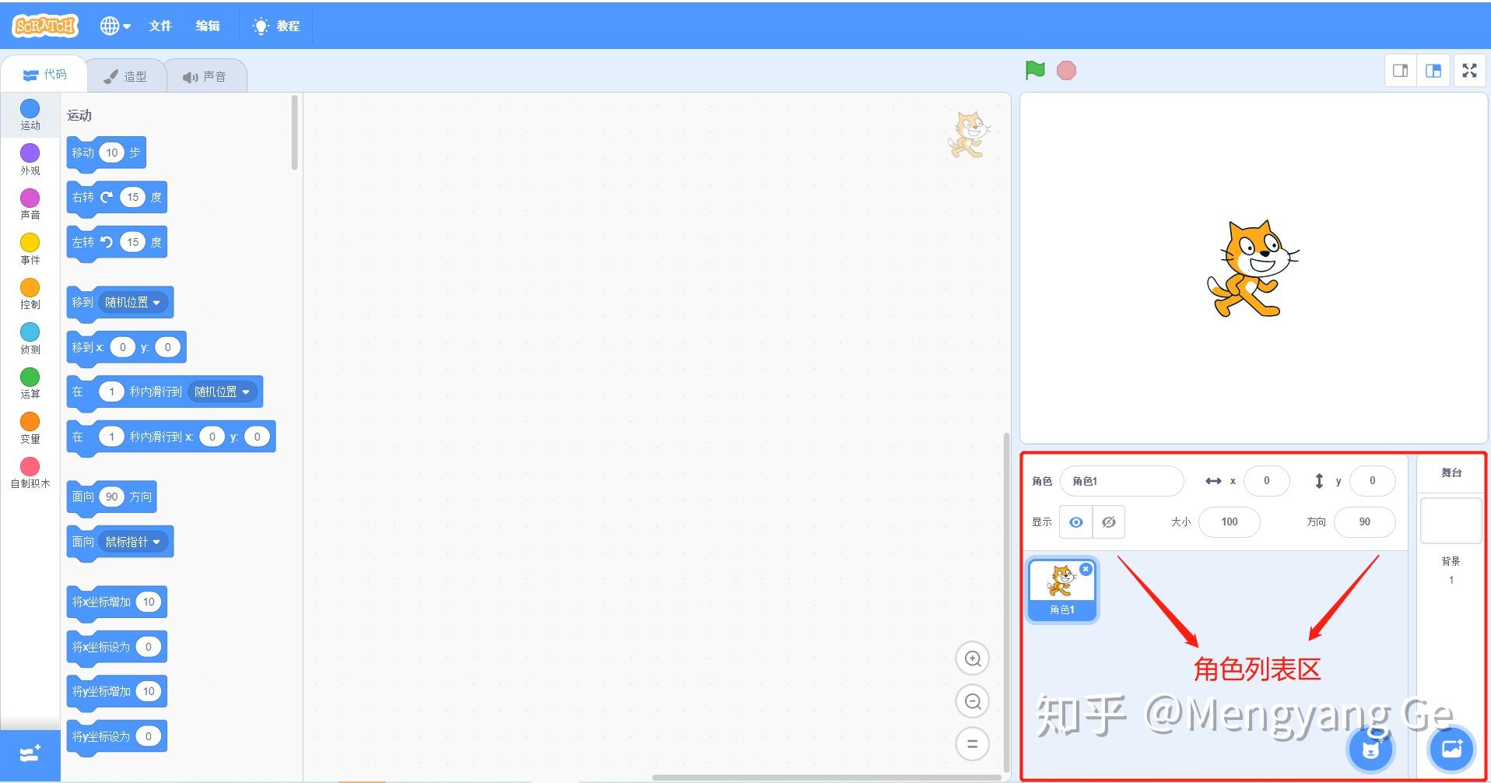1491x783 pixels.
Task: Open the globe language menu
Action: click(x=115, y=26)
